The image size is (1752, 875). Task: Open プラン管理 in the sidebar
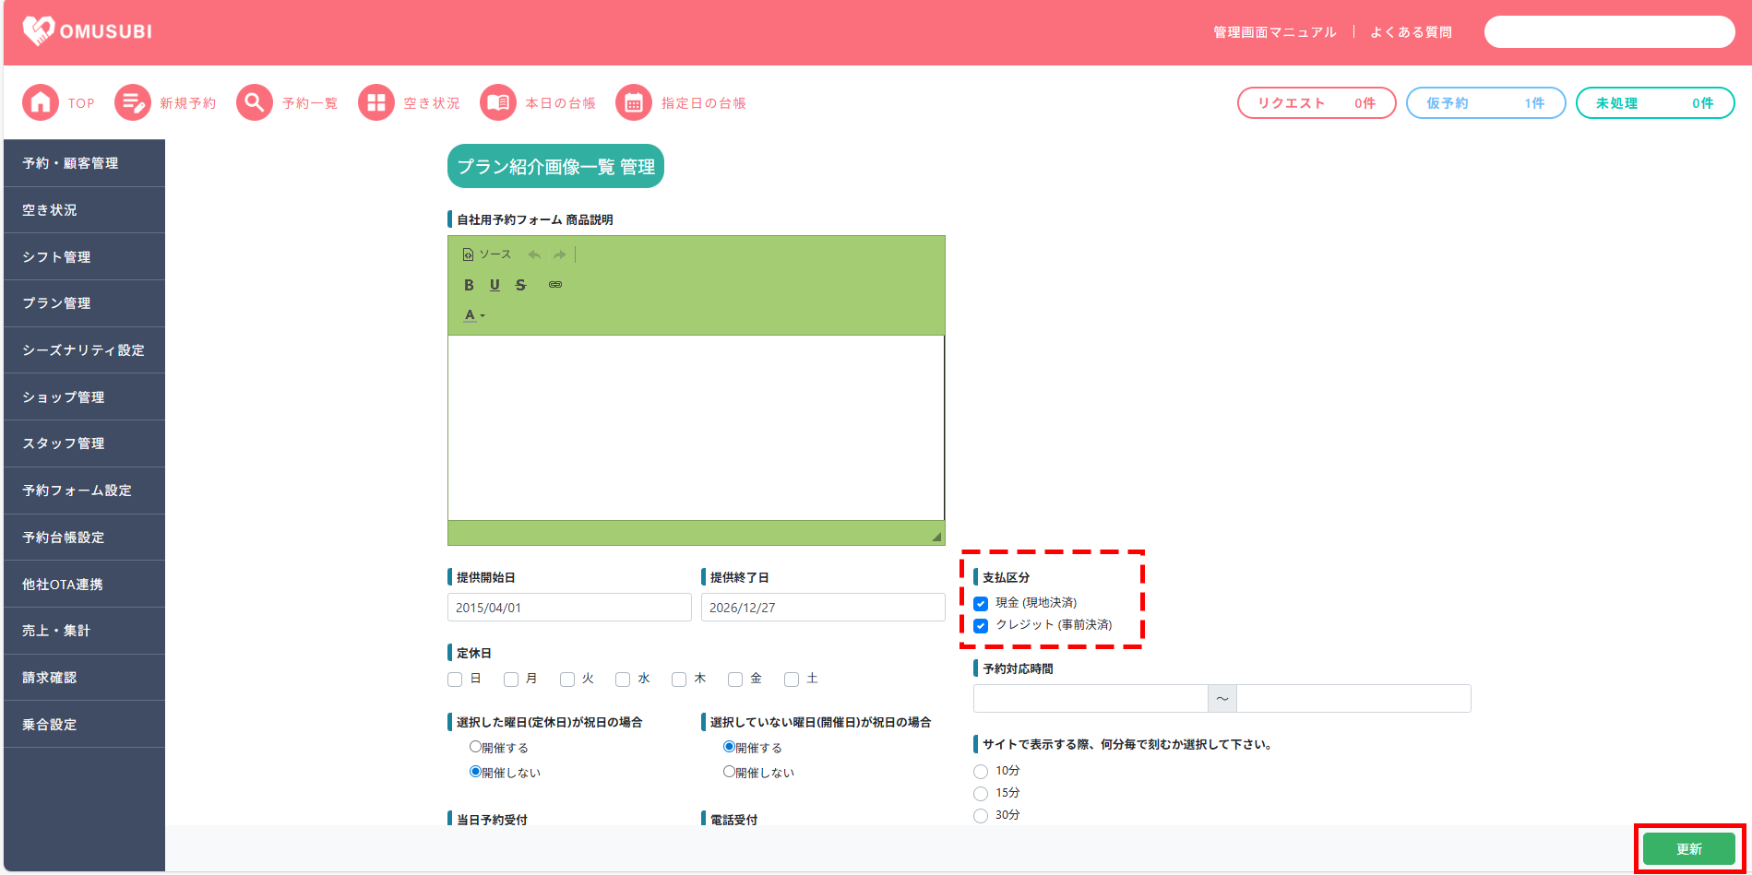coord(57,303)
